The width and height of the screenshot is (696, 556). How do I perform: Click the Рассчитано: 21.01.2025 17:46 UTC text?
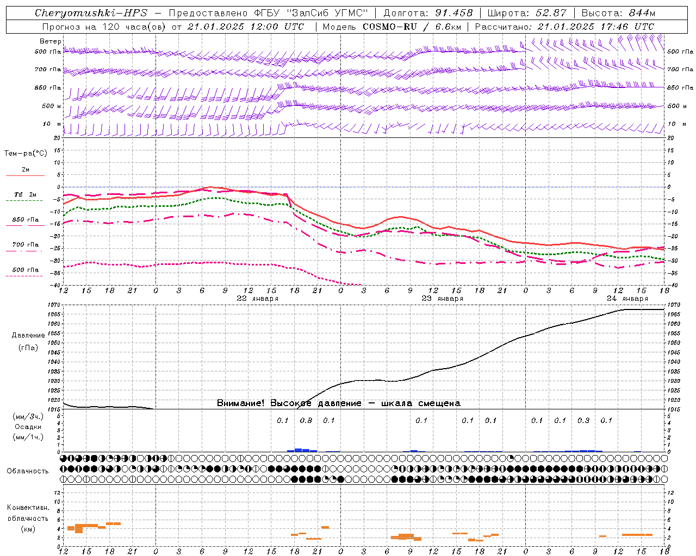564,26
